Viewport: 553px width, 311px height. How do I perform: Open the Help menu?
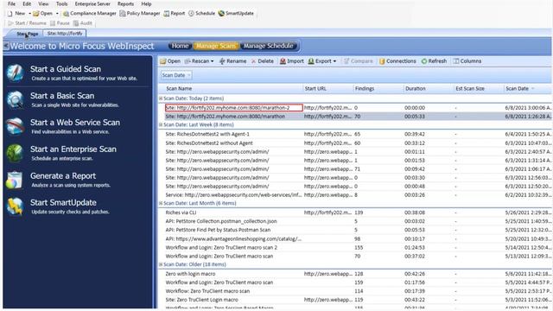point(146,3)
